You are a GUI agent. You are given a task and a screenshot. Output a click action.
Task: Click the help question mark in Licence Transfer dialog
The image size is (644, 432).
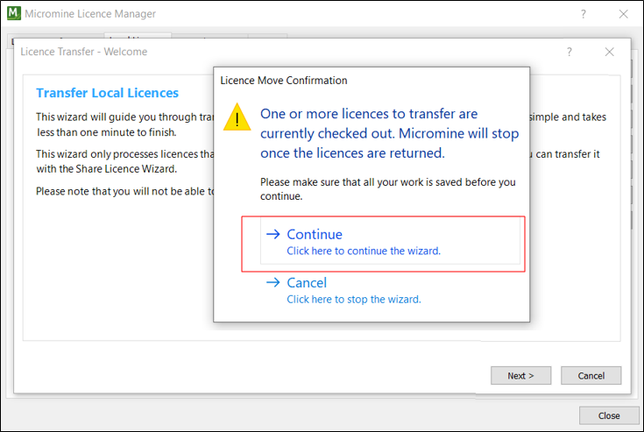click(x=570, y=52)
